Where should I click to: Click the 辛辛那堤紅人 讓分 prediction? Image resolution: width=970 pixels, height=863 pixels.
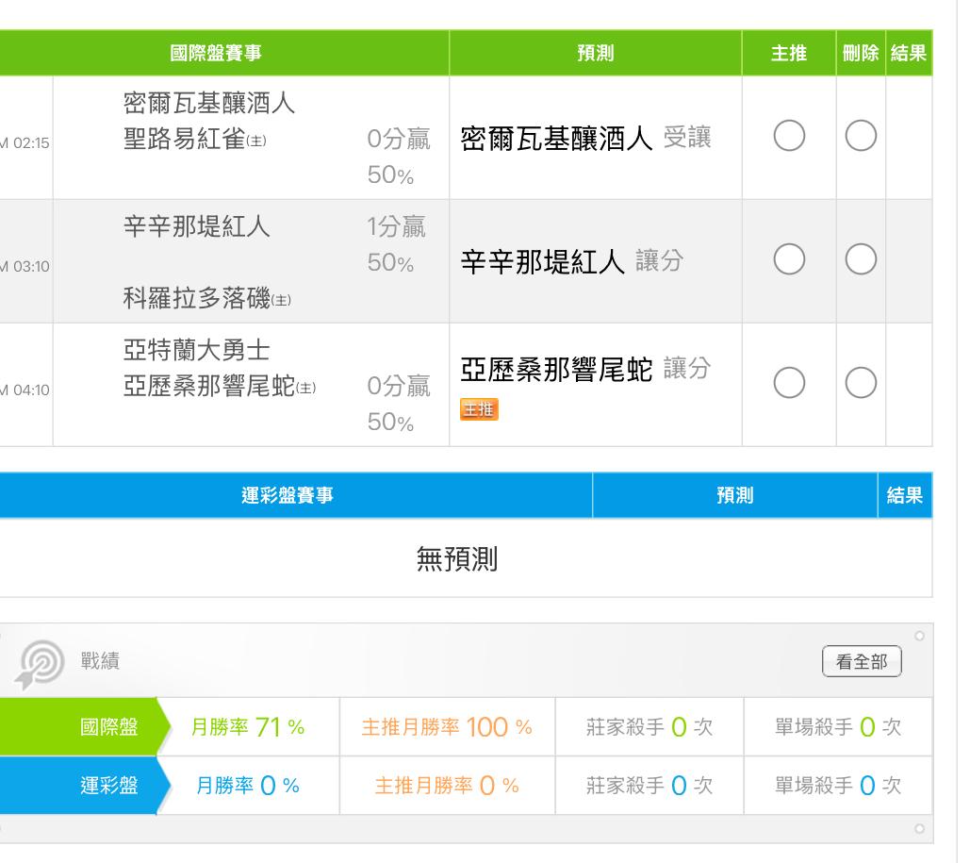pos(572,261)
